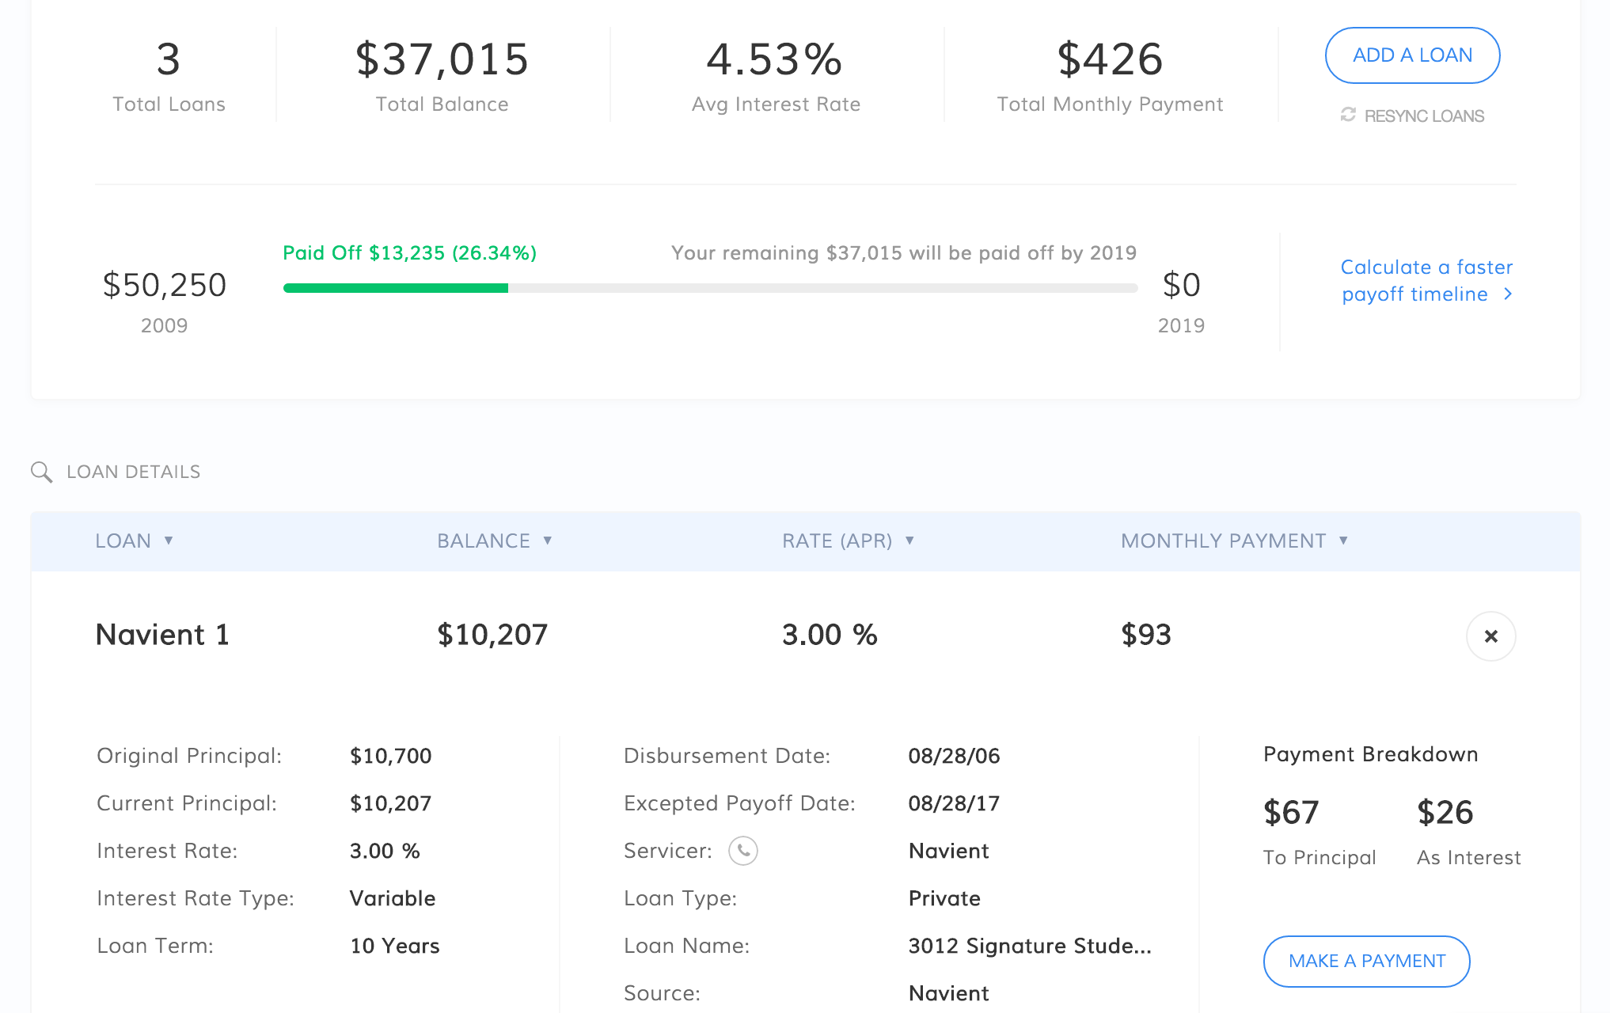The image size is (1610, 1013).
Task: Click the chevron after payoff timeline link
Action: (1508, 294)
